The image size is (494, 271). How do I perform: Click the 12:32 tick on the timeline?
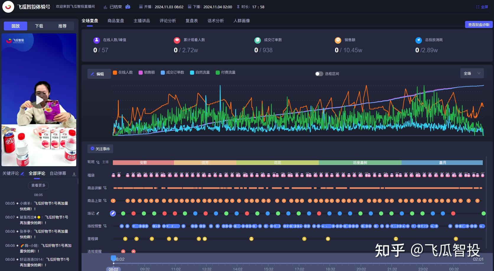(207, 269)
